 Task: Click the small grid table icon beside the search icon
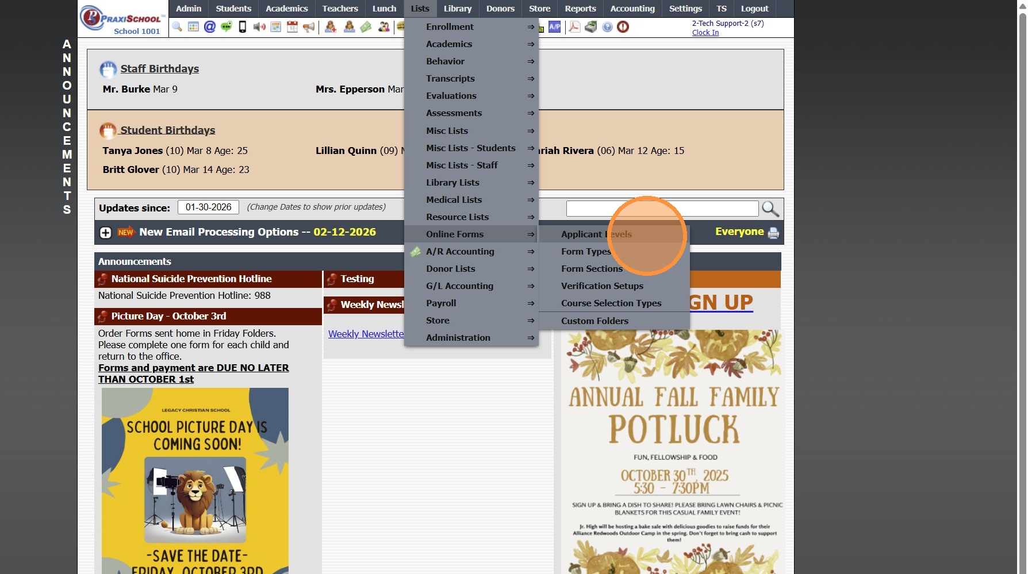pos(193,27)
